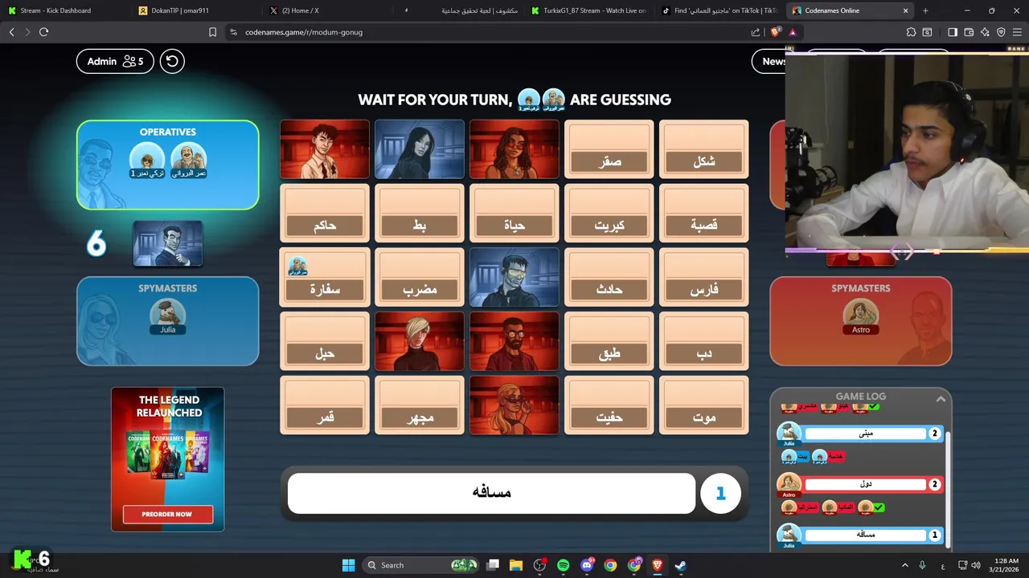
Task: Pick the قصبة word card
Action: 704,214
